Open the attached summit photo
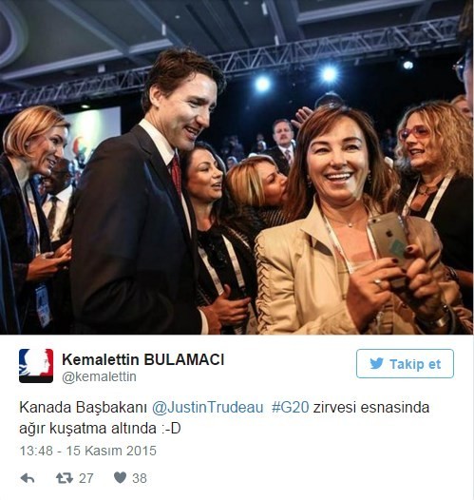This screenshot has height=500, width=474. (237, 167)
